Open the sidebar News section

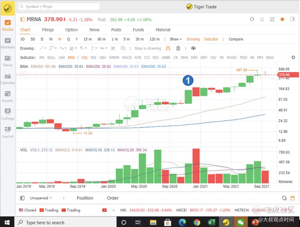(8, 61)
